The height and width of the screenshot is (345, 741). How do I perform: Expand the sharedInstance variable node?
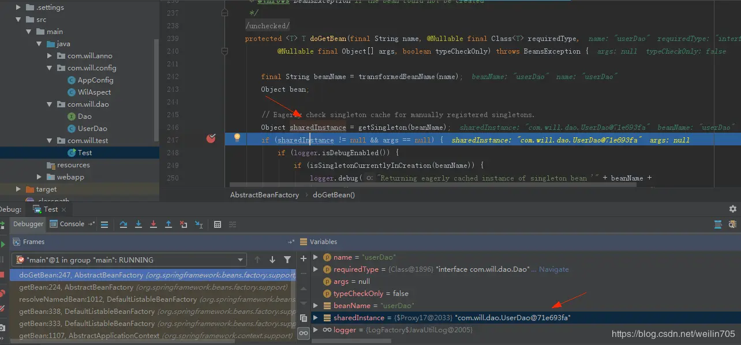[x=315, y=318]
